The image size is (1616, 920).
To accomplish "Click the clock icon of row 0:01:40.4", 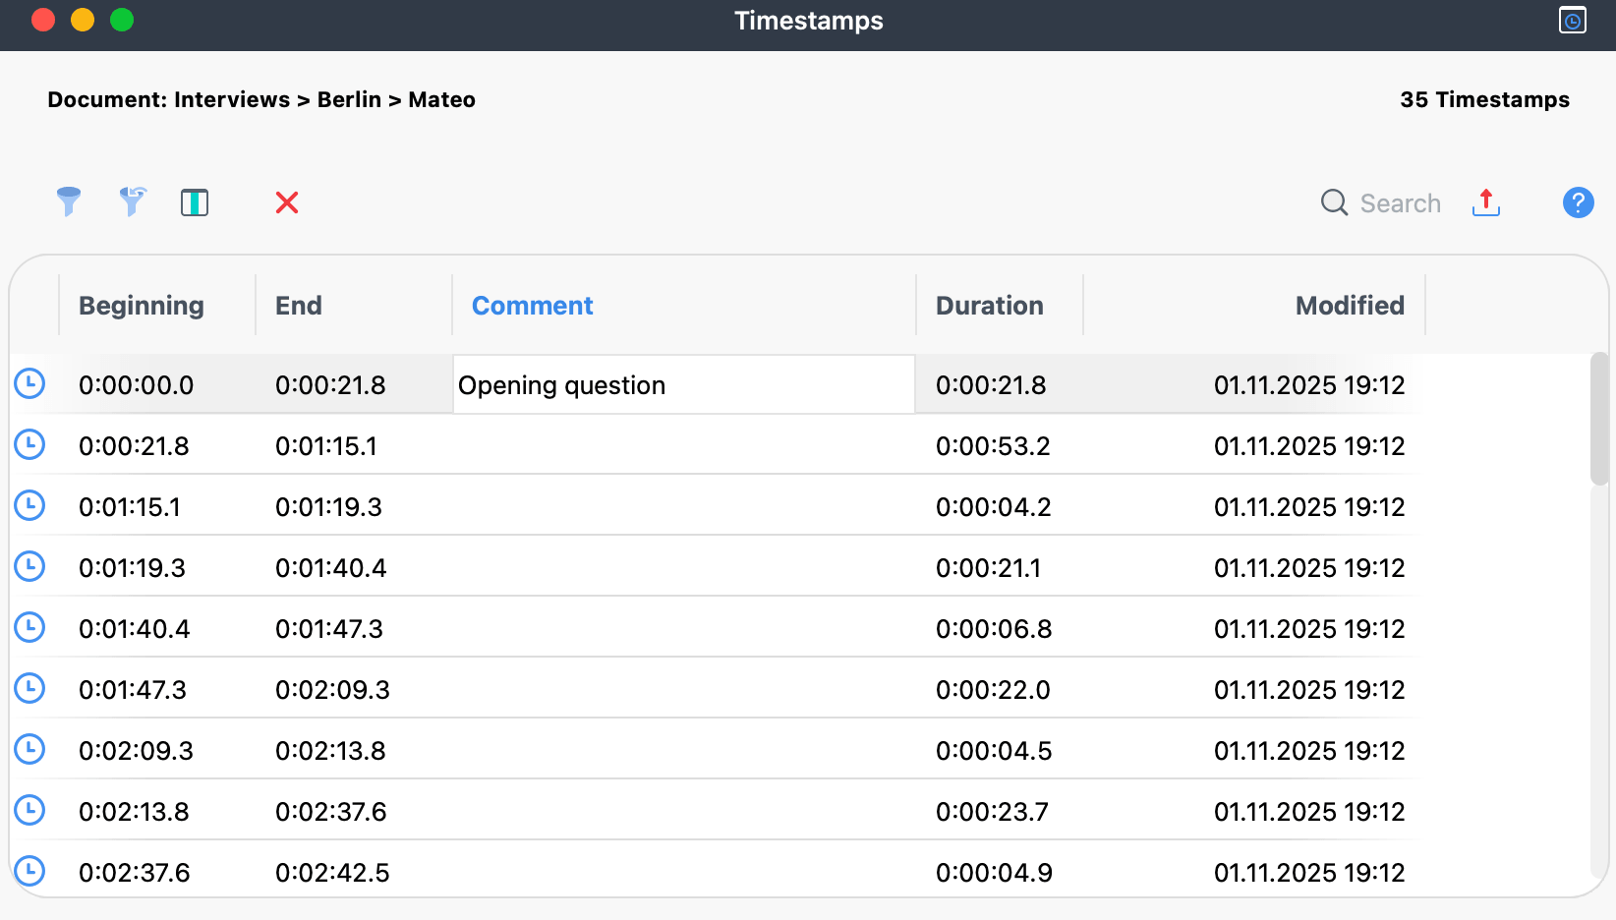I will point(29,627).
